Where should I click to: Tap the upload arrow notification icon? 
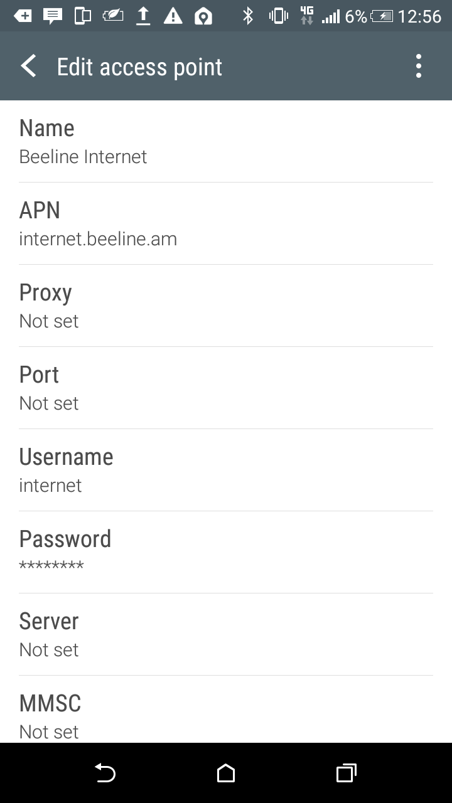tap(144, 16)
